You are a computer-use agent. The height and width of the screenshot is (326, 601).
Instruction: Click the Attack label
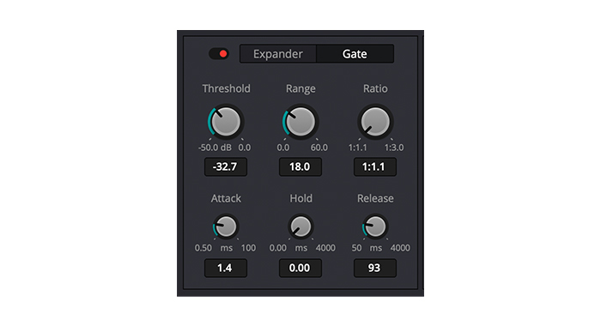[226, 198]
